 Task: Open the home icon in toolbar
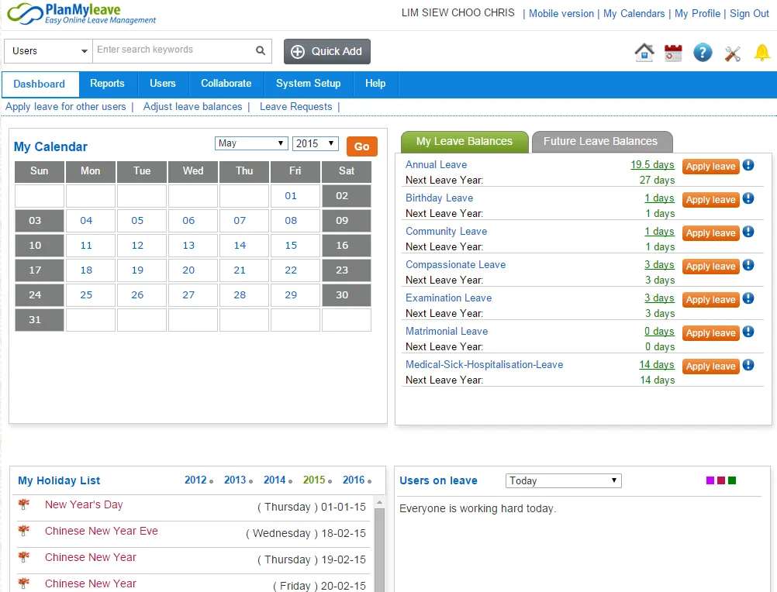(x=644, y=52)
